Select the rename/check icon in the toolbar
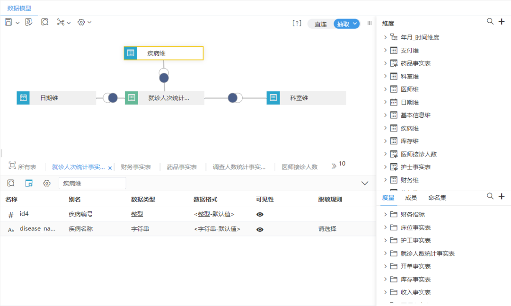The width and height of the screenshot is (511, 306). pos(28,22)
